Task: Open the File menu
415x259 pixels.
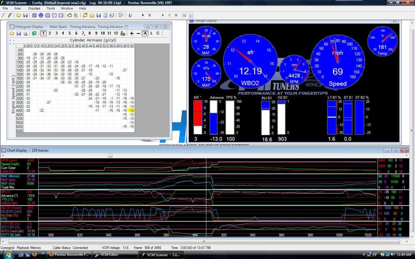Action: [x=5, y=8]
